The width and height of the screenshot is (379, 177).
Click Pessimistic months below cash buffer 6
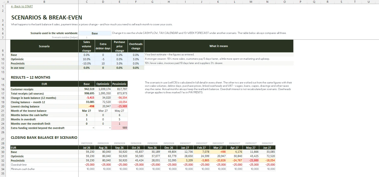pyautogui.click(x=120, y=115)
